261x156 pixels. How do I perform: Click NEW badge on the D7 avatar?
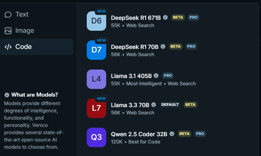coord(101,40)
